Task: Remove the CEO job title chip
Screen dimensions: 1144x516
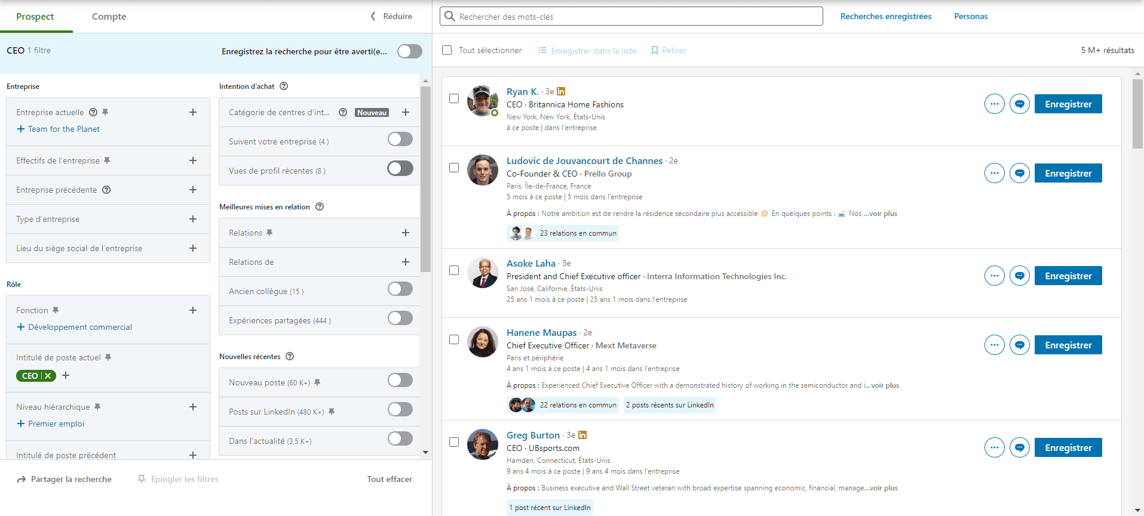Action: [48, 376]
